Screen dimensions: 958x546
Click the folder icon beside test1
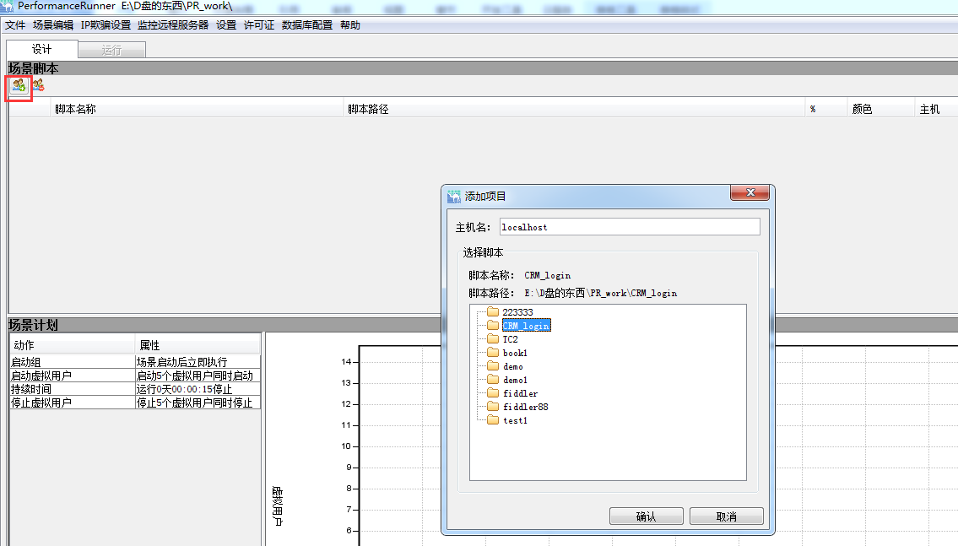pyautogui.click(x=493, y=420)
